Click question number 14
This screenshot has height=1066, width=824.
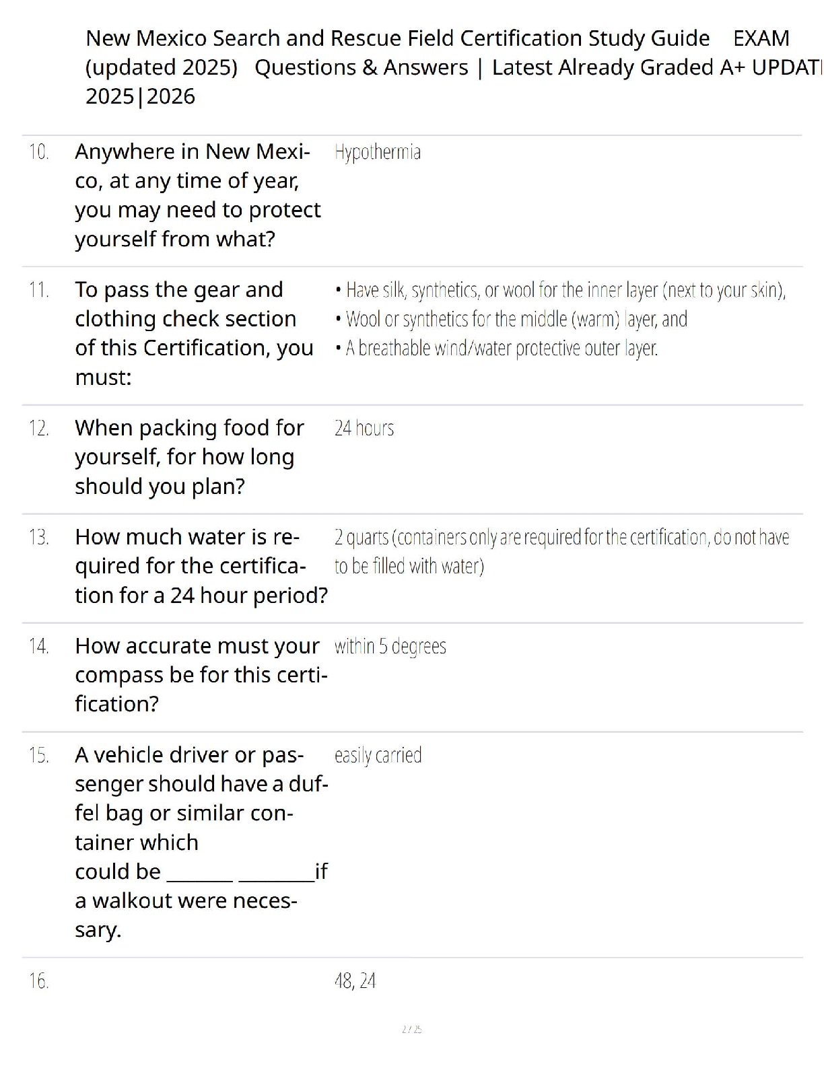click(x=39, y=646)
